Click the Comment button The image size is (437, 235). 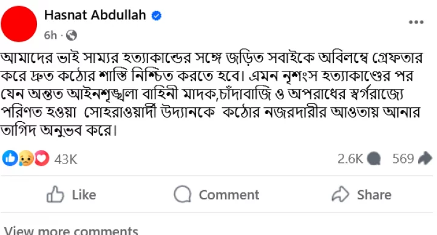(x=217, y=194)
